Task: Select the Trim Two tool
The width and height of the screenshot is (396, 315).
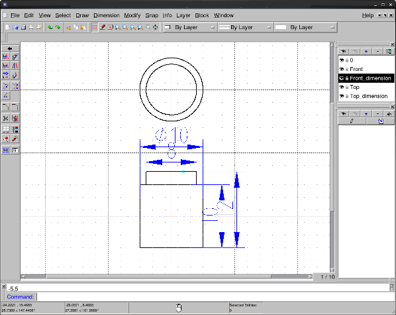Action: click(15, 86)
